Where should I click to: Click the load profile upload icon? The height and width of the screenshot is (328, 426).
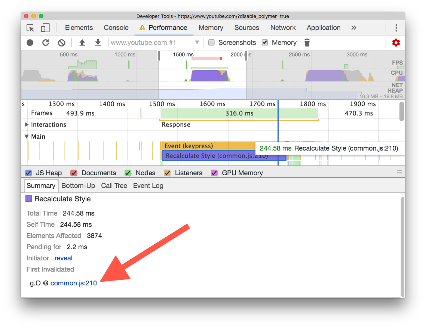[82, 43]
